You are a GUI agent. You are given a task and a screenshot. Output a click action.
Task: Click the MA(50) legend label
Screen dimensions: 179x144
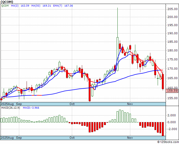pyautogui.click(x=36, y=6)
